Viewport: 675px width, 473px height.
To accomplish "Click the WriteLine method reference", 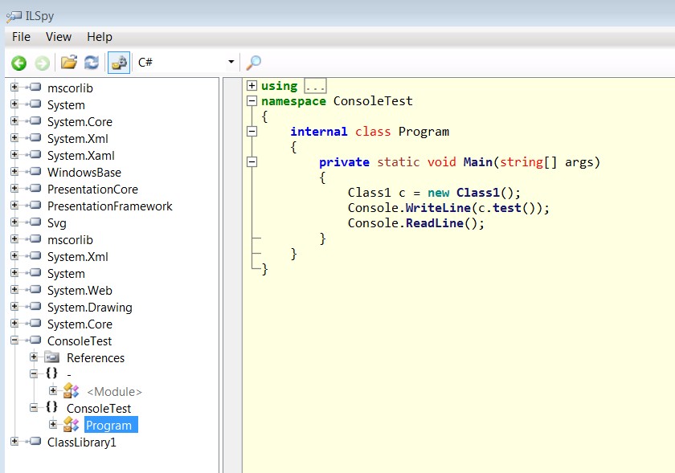I will pos(437,208).
